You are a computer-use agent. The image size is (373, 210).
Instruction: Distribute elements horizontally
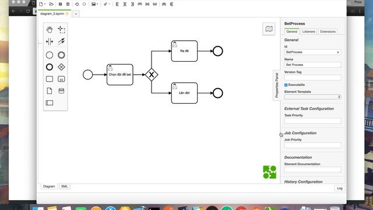164,4
